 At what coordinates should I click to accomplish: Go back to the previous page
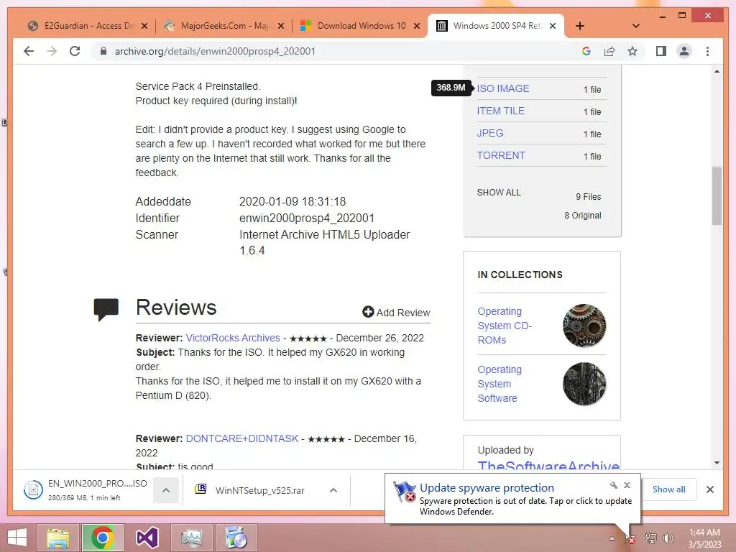(x=29, y=51)
